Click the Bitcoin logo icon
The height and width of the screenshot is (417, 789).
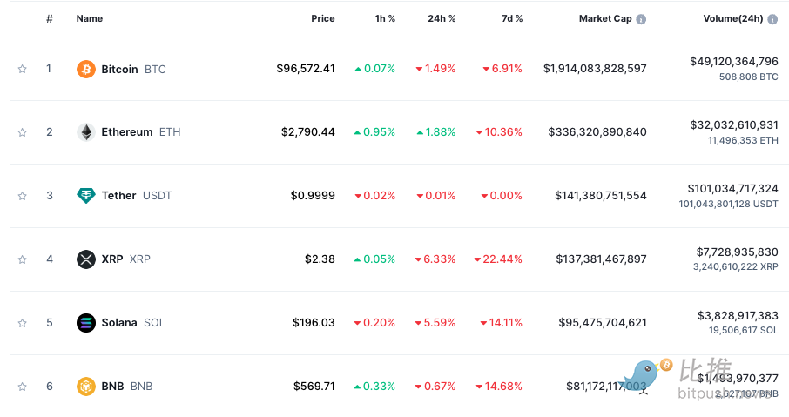[85, 69]
